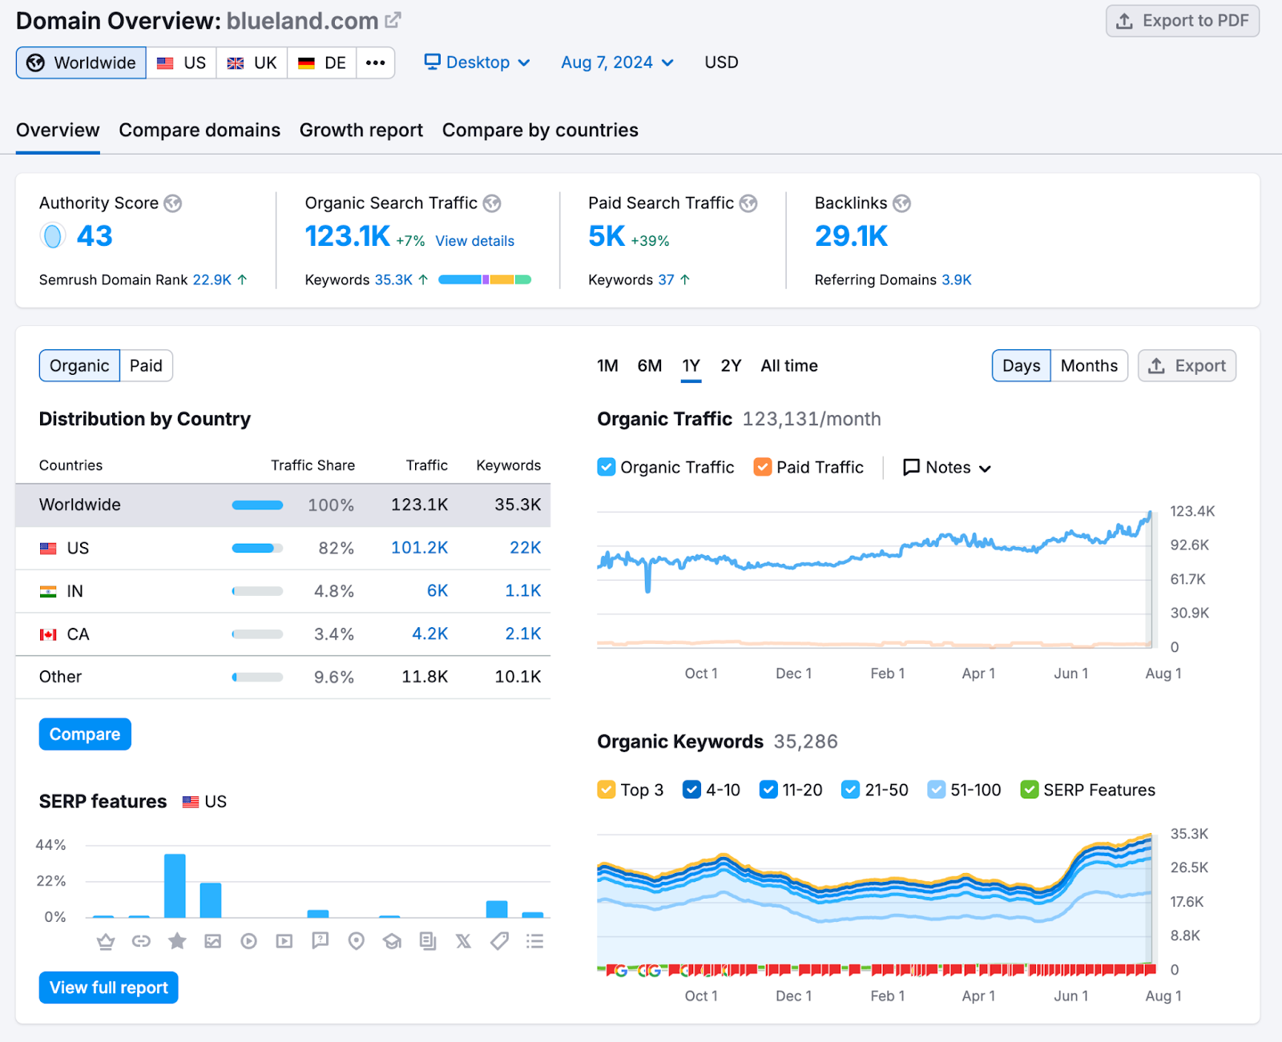Click the globe info icon beside Authority Score

[173, 203]
